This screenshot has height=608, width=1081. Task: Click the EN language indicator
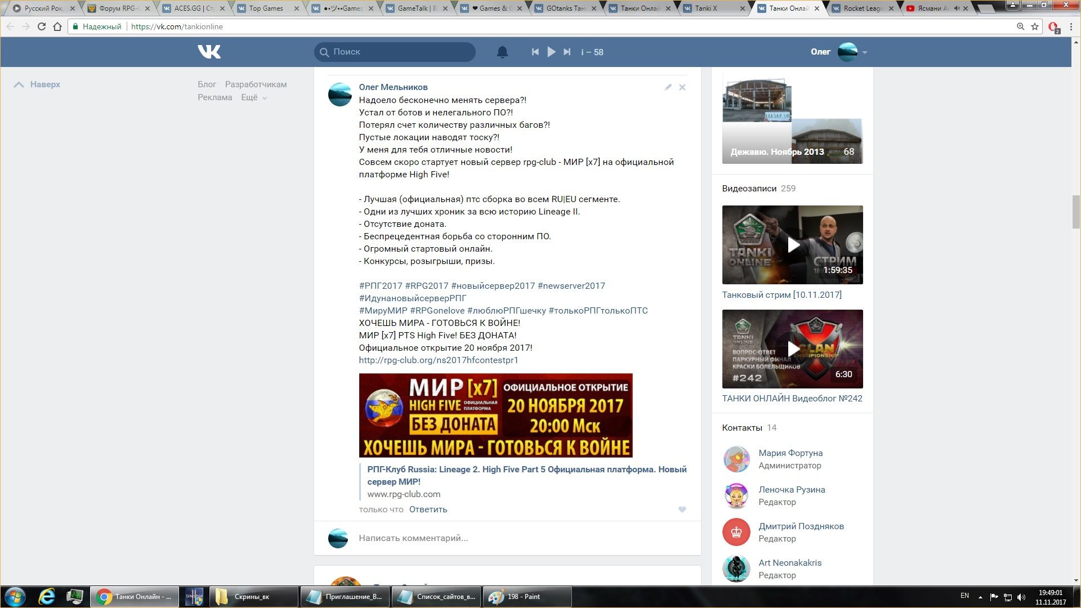[x=964, y=596]
